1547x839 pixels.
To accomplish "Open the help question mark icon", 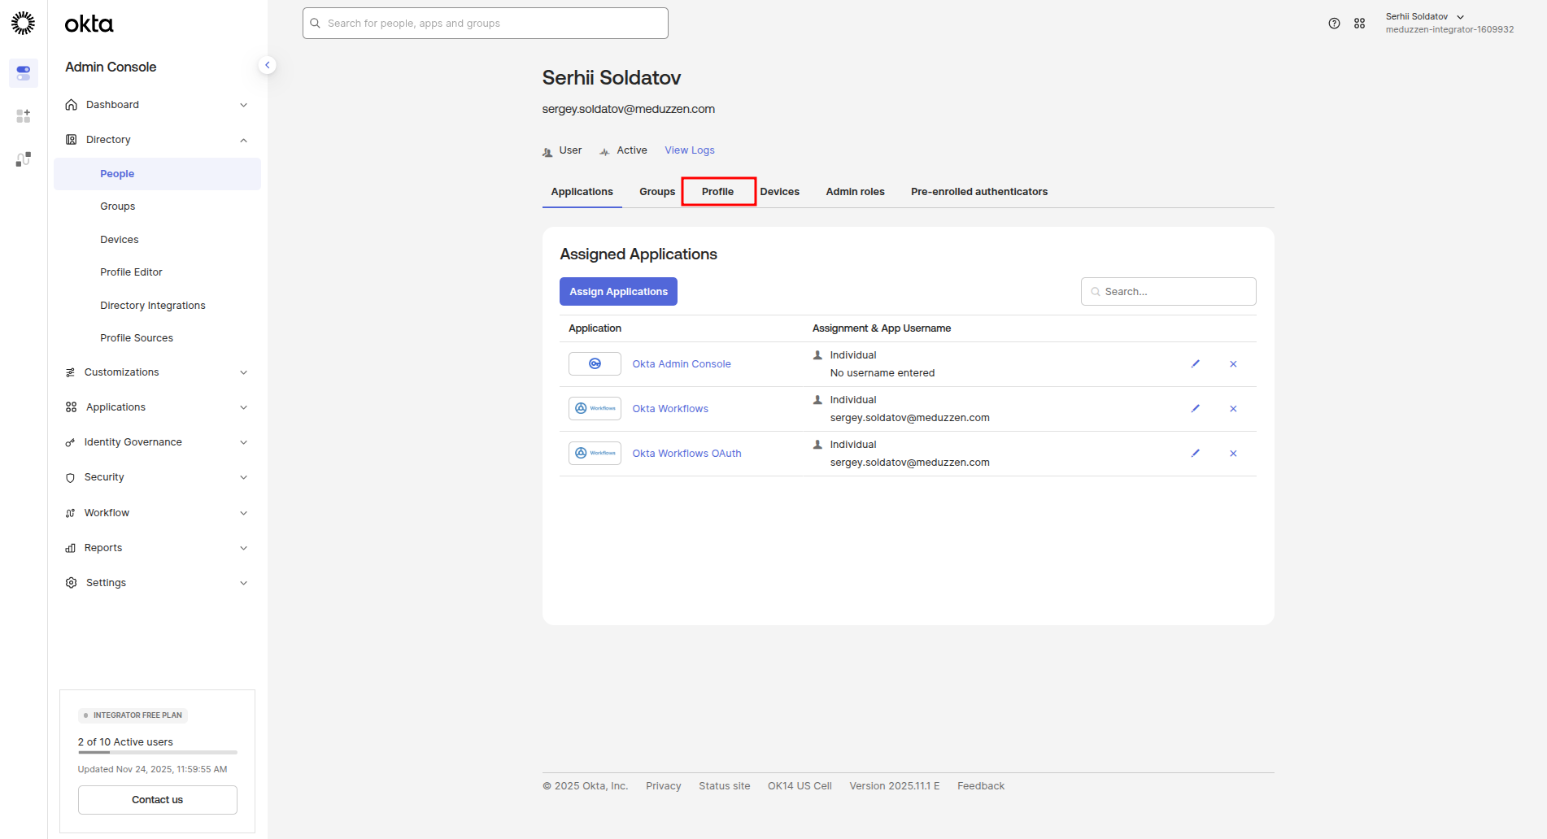I will (x=1334, y=24).
